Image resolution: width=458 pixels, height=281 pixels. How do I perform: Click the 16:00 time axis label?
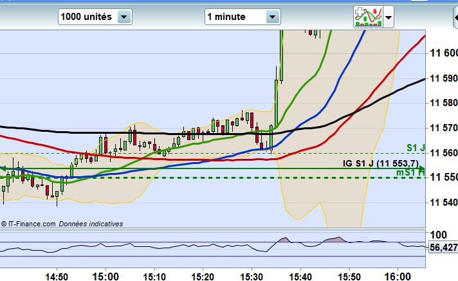[x=398, y=276]
